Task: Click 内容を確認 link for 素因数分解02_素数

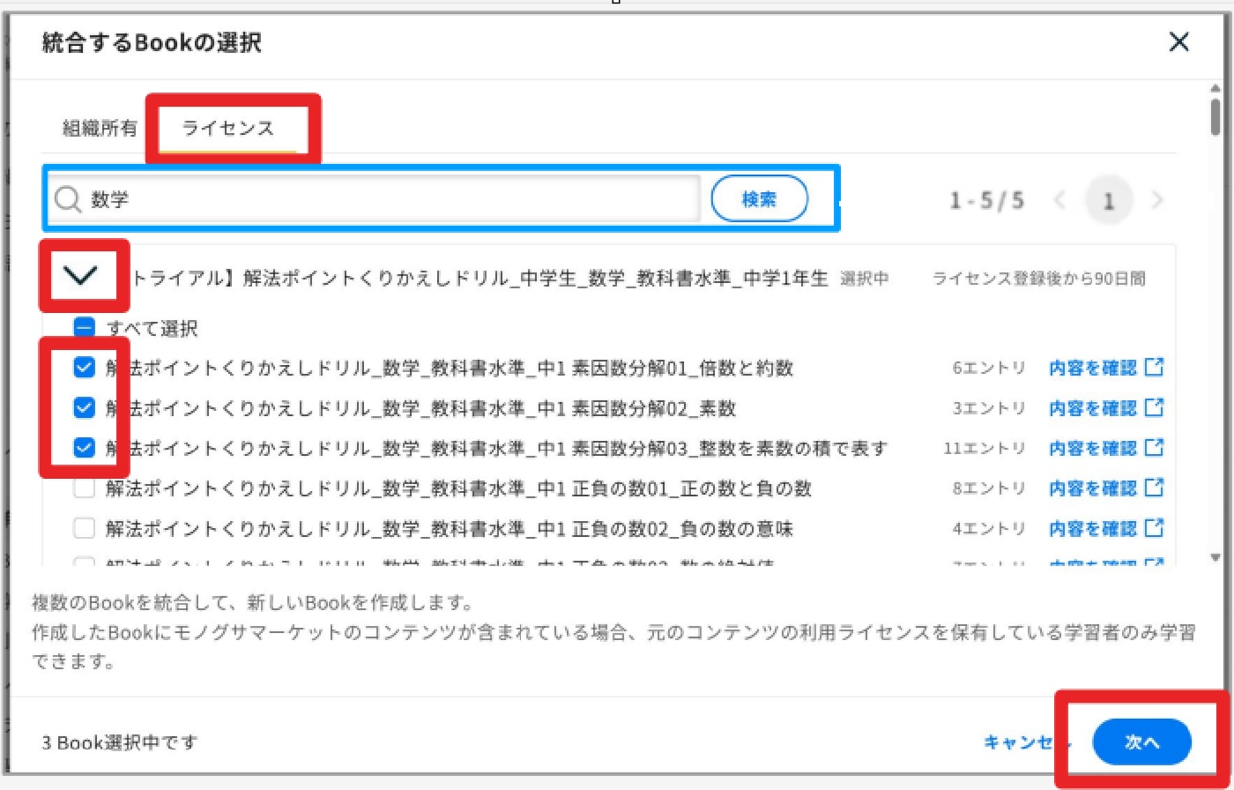Action: coord(1093,408)
